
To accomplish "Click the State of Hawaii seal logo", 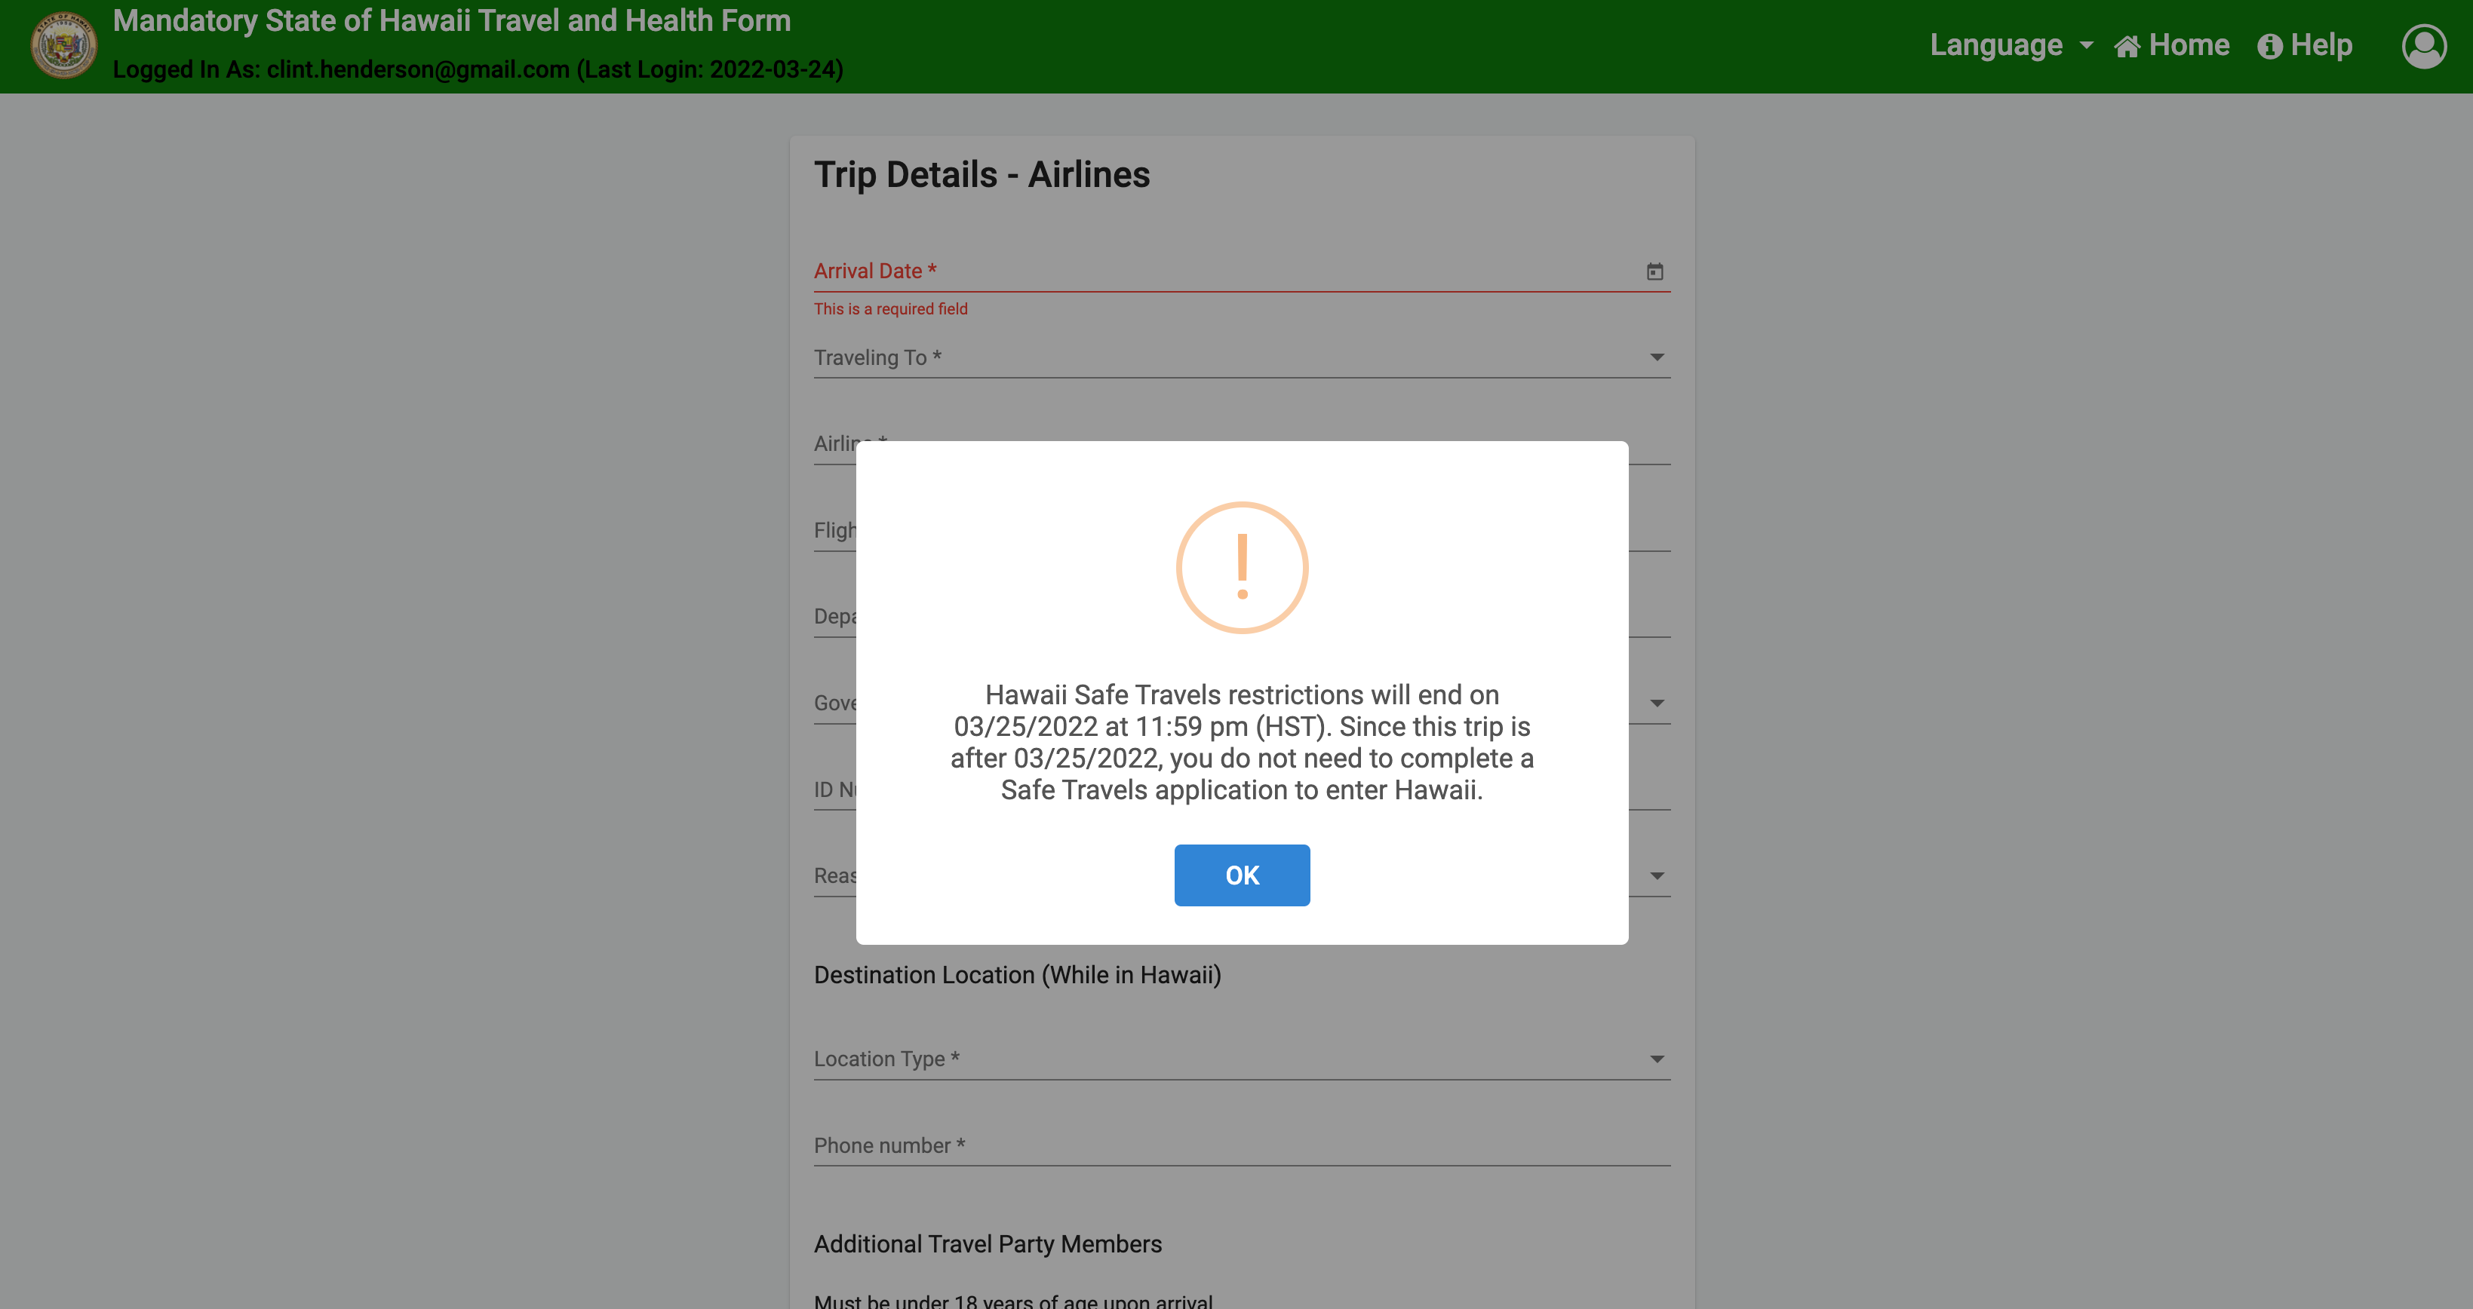I will click(x=61, y=44).
